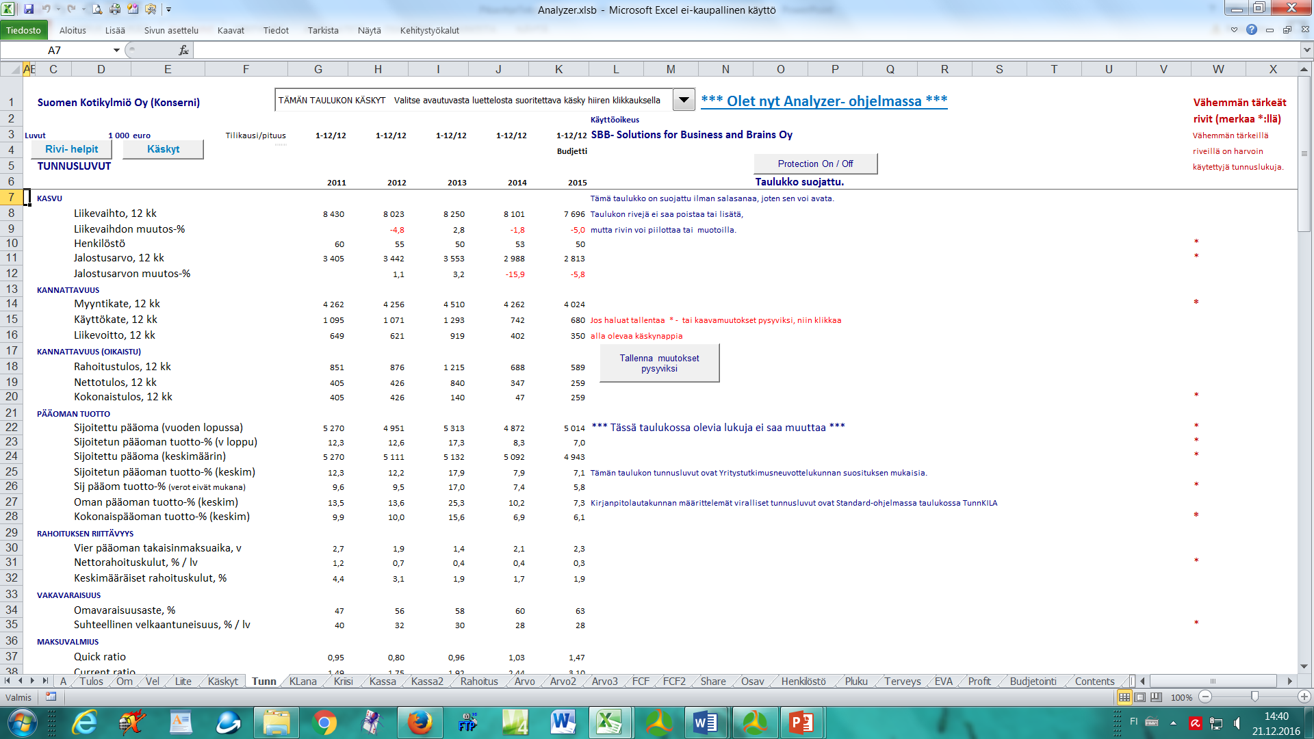Click the zoom in plus icon
This screenshot has height=739, width=1314.
point(1304,697)
